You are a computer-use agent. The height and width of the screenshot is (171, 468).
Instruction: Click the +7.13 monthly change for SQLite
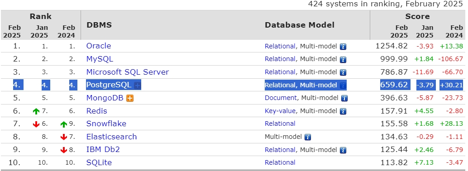pos(424,163)
